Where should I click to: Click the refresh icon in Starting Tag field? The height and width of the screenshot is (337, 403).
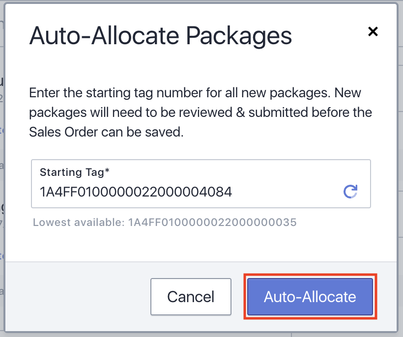[350, 192]
